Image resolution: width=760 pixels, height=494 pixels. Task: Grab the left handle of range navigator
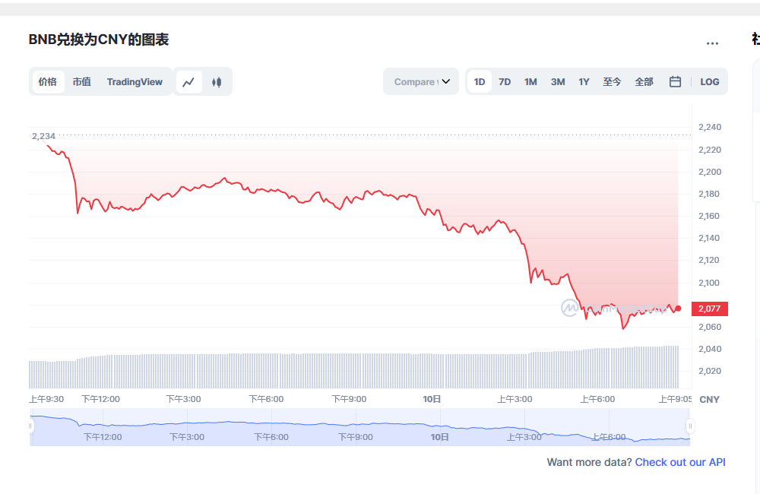[x=30, y=426]
